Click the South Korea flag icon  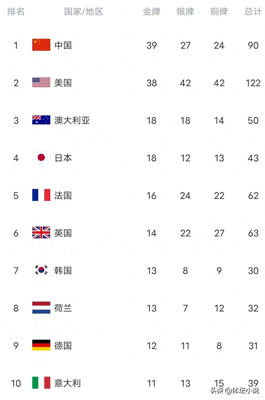point(41,270)
